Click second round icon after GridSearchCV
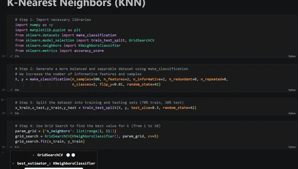The height and width of the screenshot is (169, 298). pyautogui.click(x=73, y=155)
